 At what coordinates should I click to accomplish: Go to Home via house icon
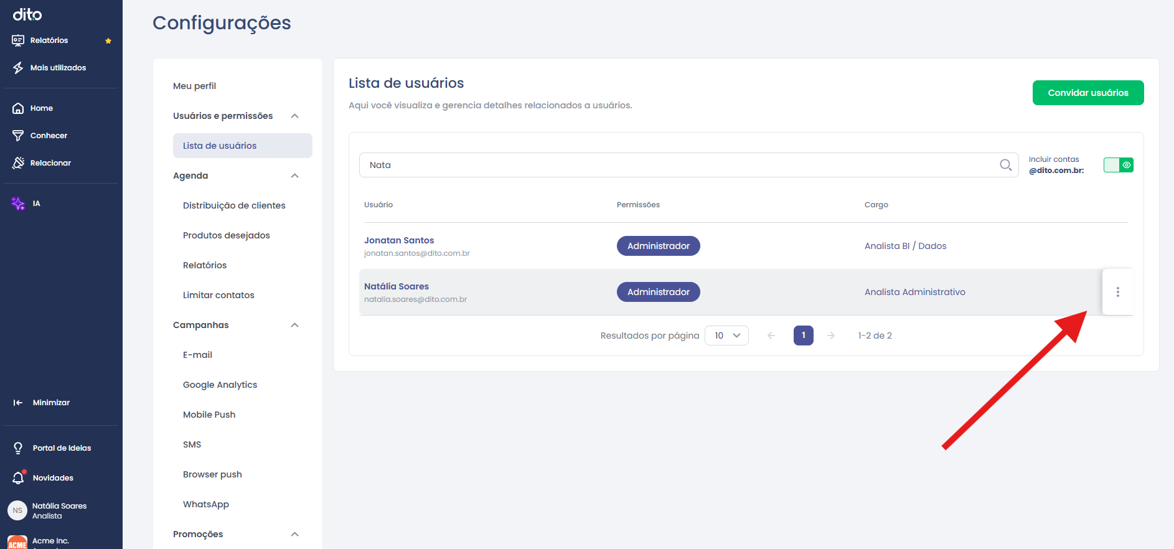[x=18, y=108]
